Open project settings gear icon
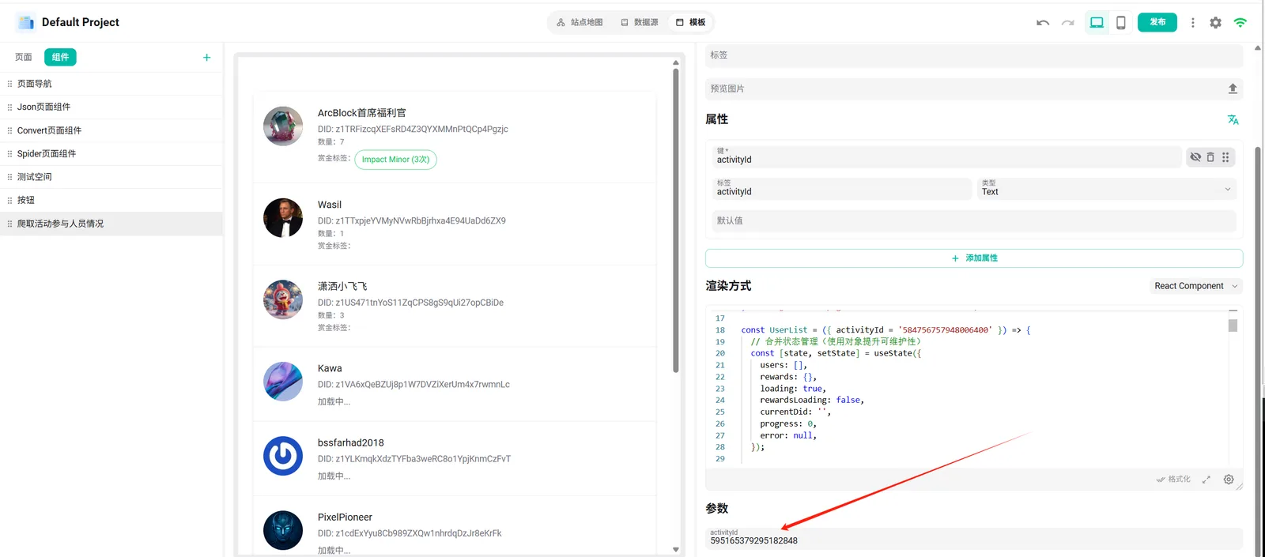This screenshot has height=557, width=1265. coord(1216,23)
